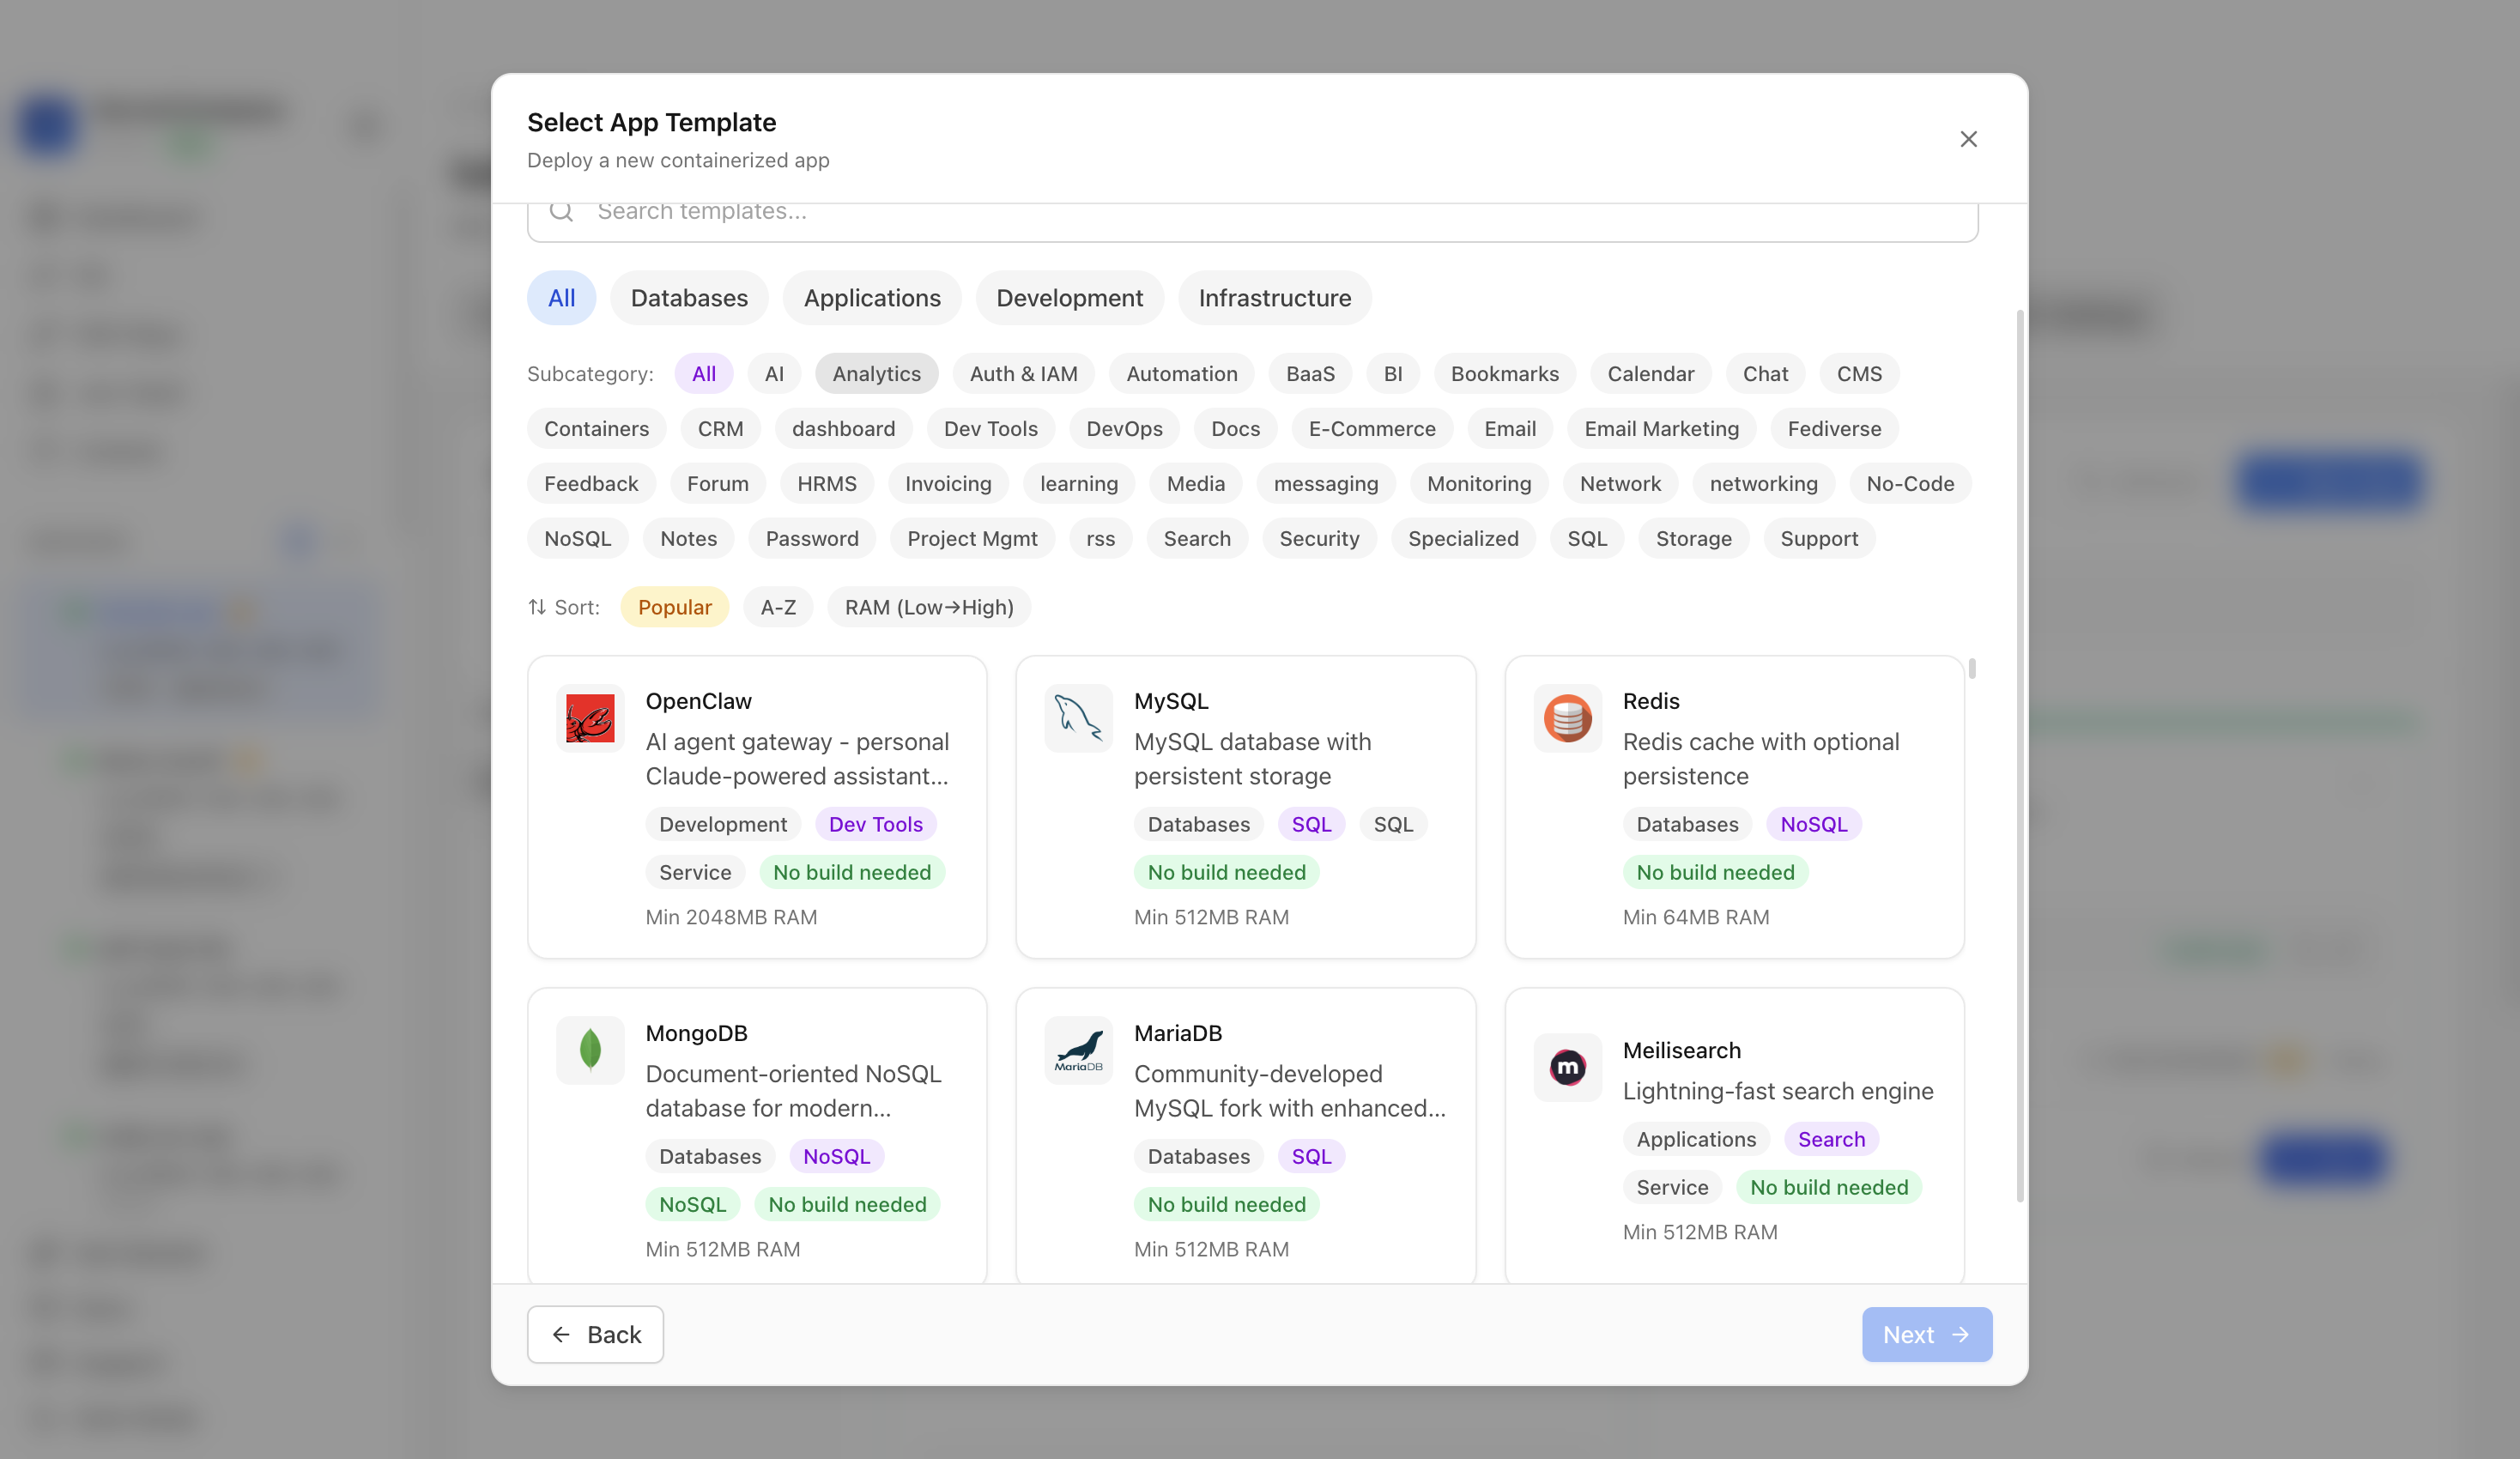This screenshot has width=2520, height=1459.
Task: Filter by the No-Code subcategory
Action: [1909, 483]
